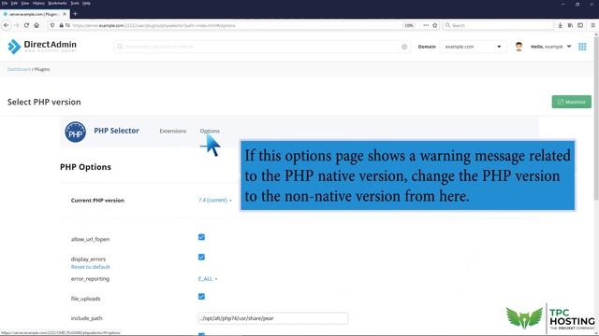Click the PHP Selector round logo
This screenshot has height=336, width=599.
[75, 132]
